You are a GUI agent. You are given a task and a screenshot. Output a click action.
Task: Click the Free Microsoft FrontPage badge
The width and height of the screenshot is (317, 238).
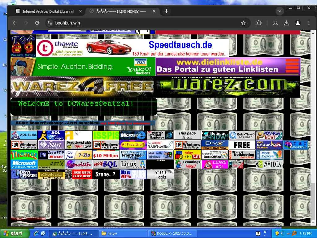tap(133, 155)
